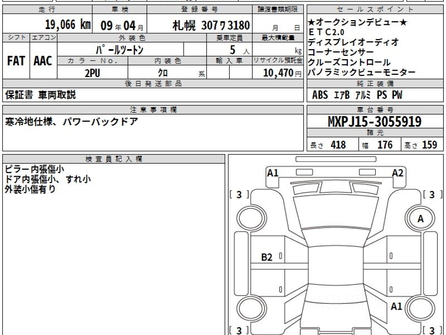Select the length value 418

[x=338, y=145]
